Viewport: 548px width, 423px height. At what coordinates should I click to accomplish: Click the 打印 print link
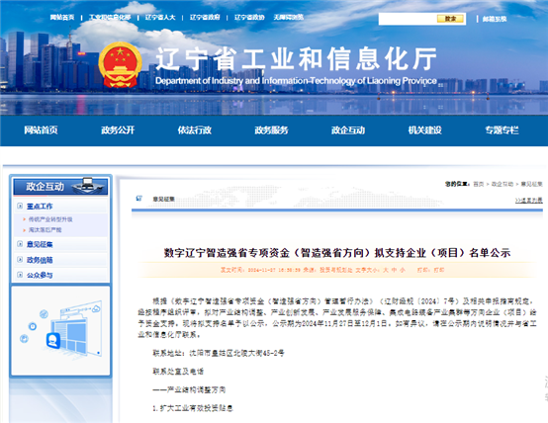click(x=439, y=270)
